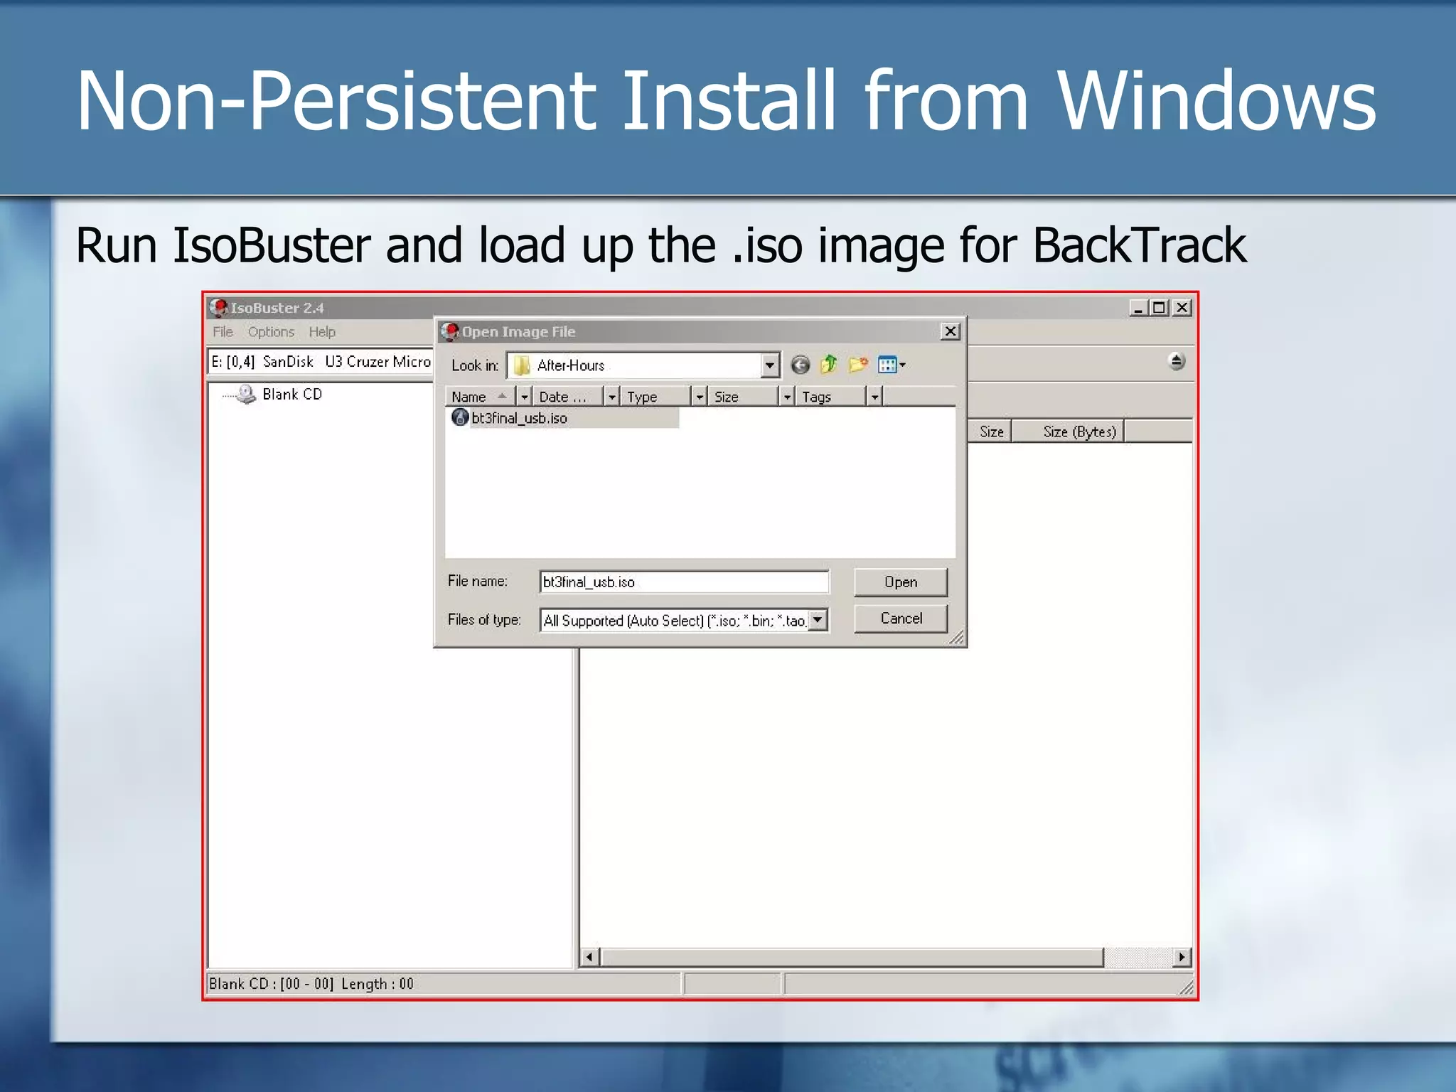Click the Size (Bytes) column header
The image size is (1456, 1092).
click(x=1069, y=432)
